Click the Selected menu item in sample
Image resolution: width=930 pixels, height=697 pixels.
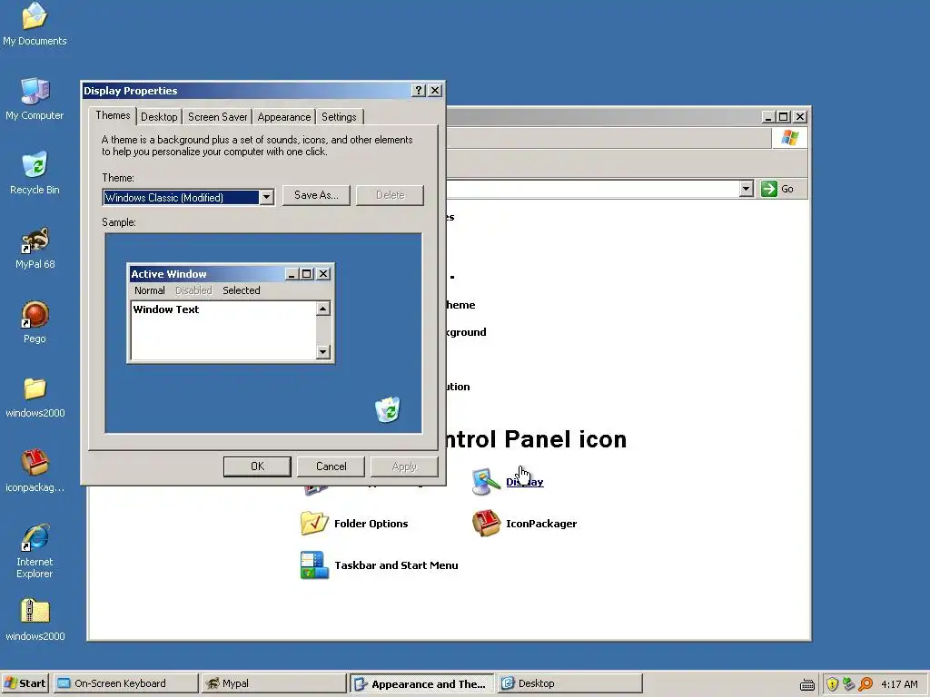242,290
